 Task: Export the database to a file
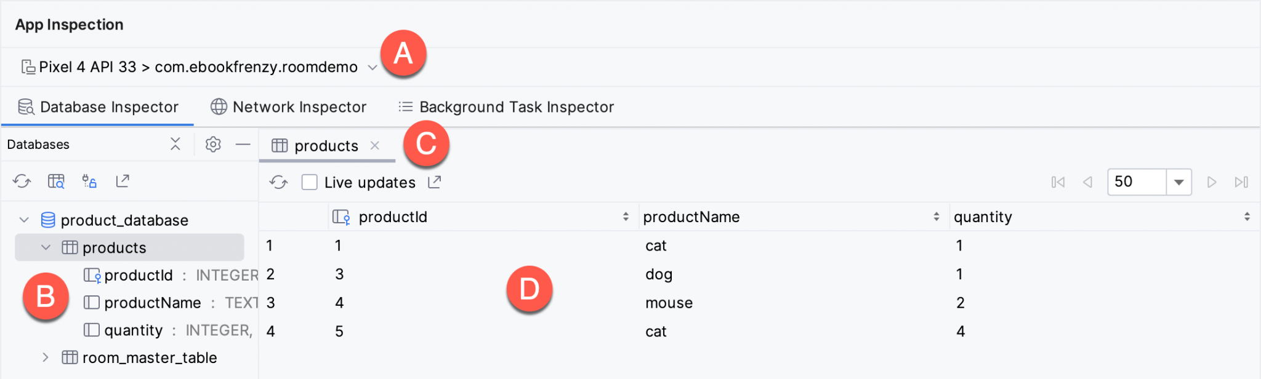[123, 181]
